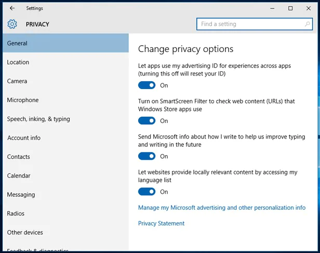Image resolution: width=320 pixels, height=253 pixels.
Task: Turn off the advertising ID toggle
Action: [x=146, y=85]
